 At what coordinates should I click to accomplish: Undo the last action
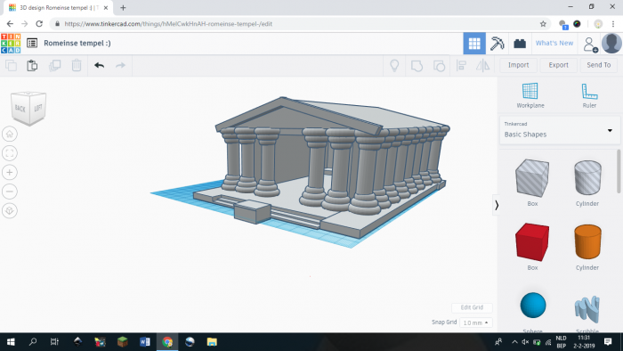coord(100,65)
